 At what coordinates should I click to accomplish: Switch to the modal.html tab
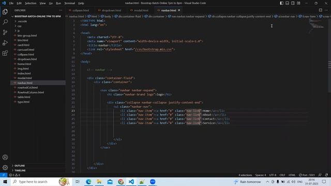(x=141, y=10)
